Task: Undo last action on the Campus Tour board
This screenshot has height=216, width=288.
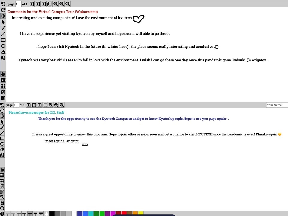Action: (3, 4)
